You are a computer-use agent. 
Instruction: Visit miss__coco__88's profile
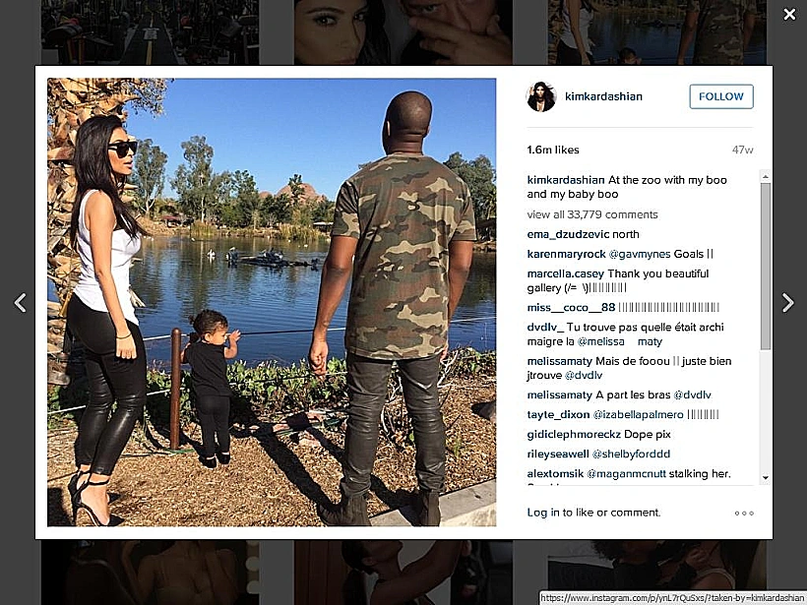tap(571, 308)
